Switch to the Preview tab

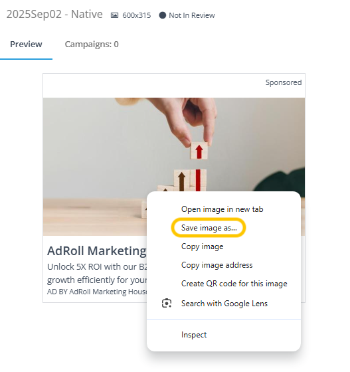point(26,45)
